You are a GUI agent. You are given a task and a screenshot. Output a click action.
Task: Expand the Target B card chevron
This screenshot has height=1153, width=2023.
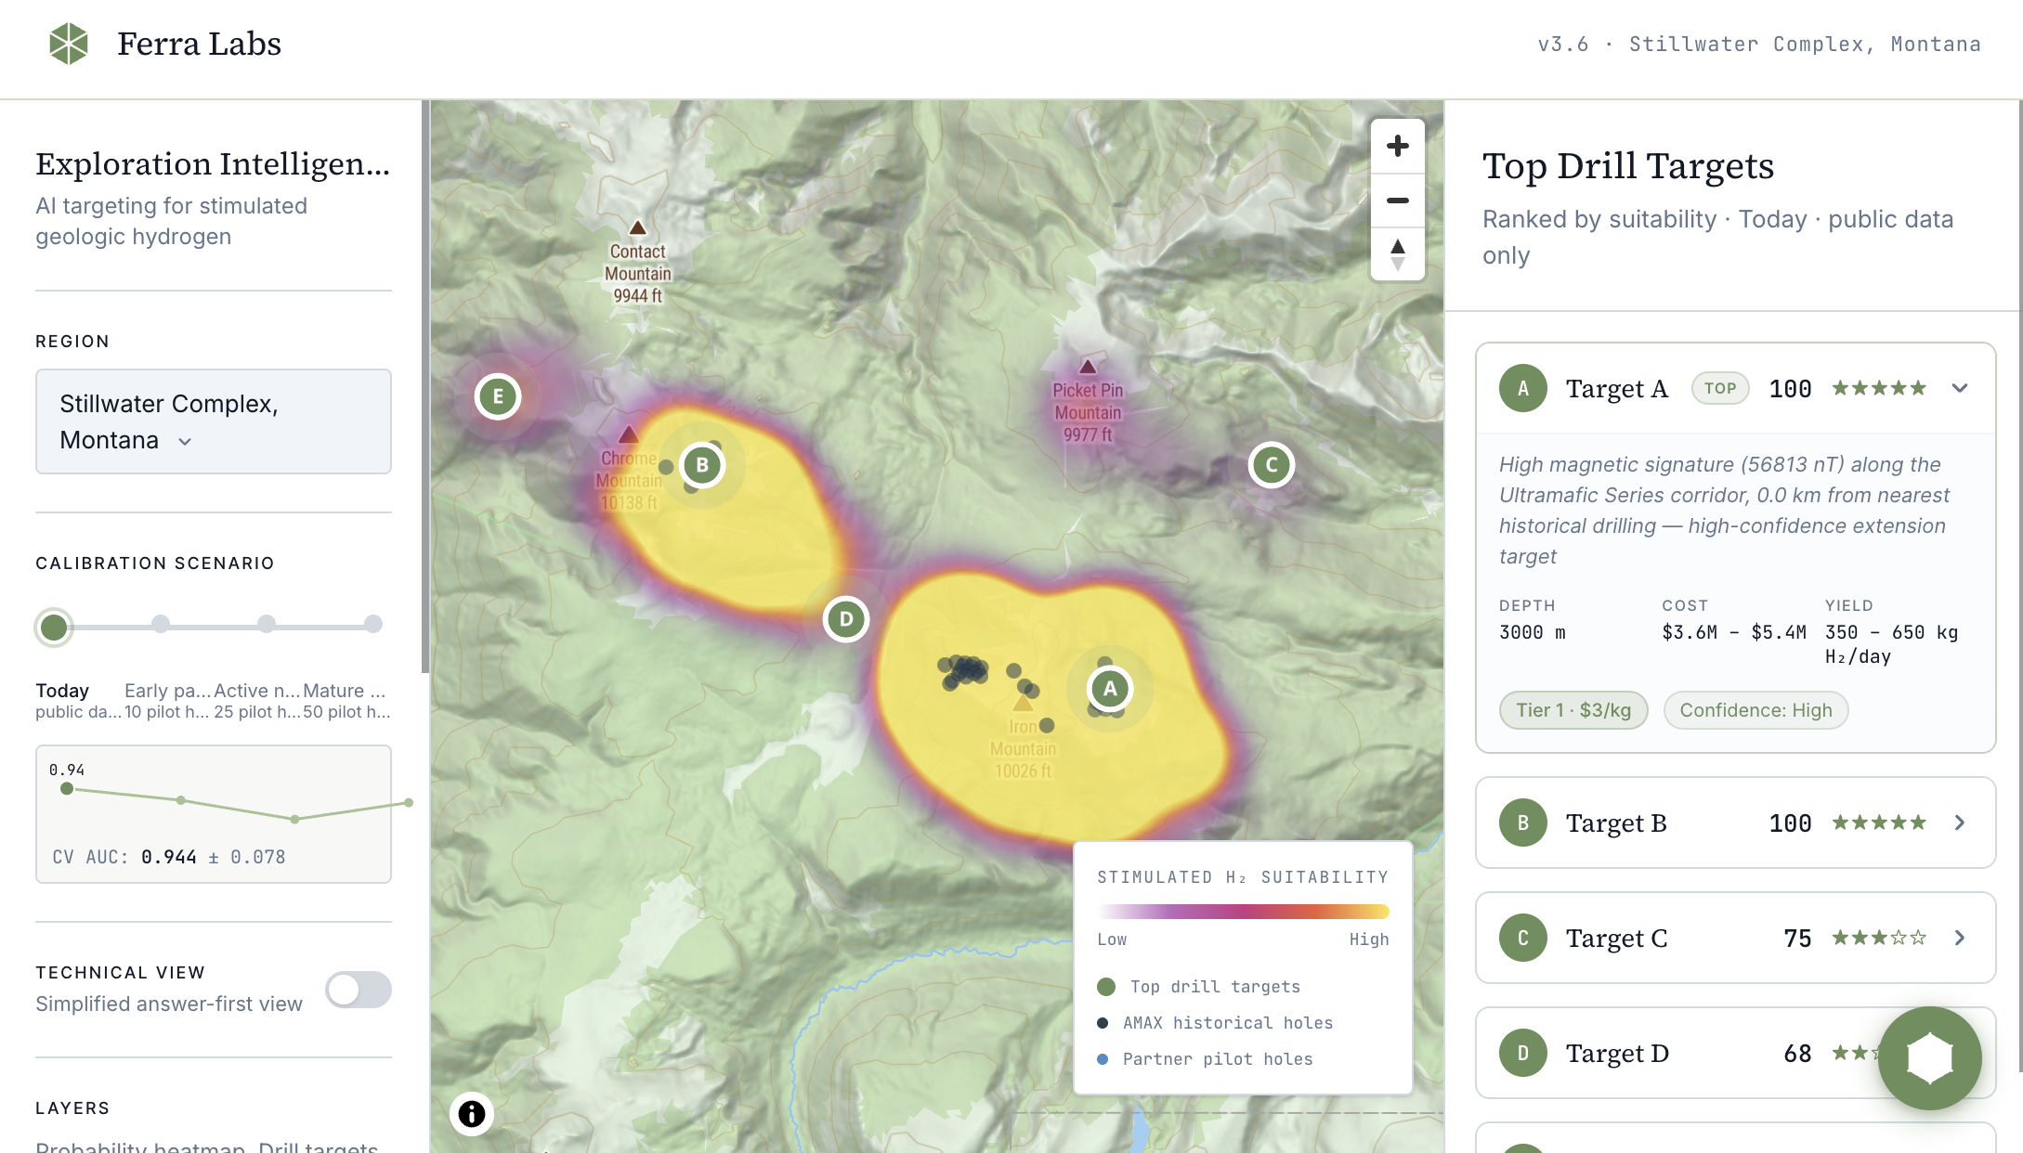[x=1960, y=823]
